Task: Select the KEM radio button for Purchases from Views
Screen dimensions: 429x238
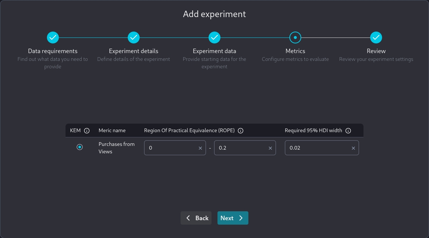Action: (80, 147)
